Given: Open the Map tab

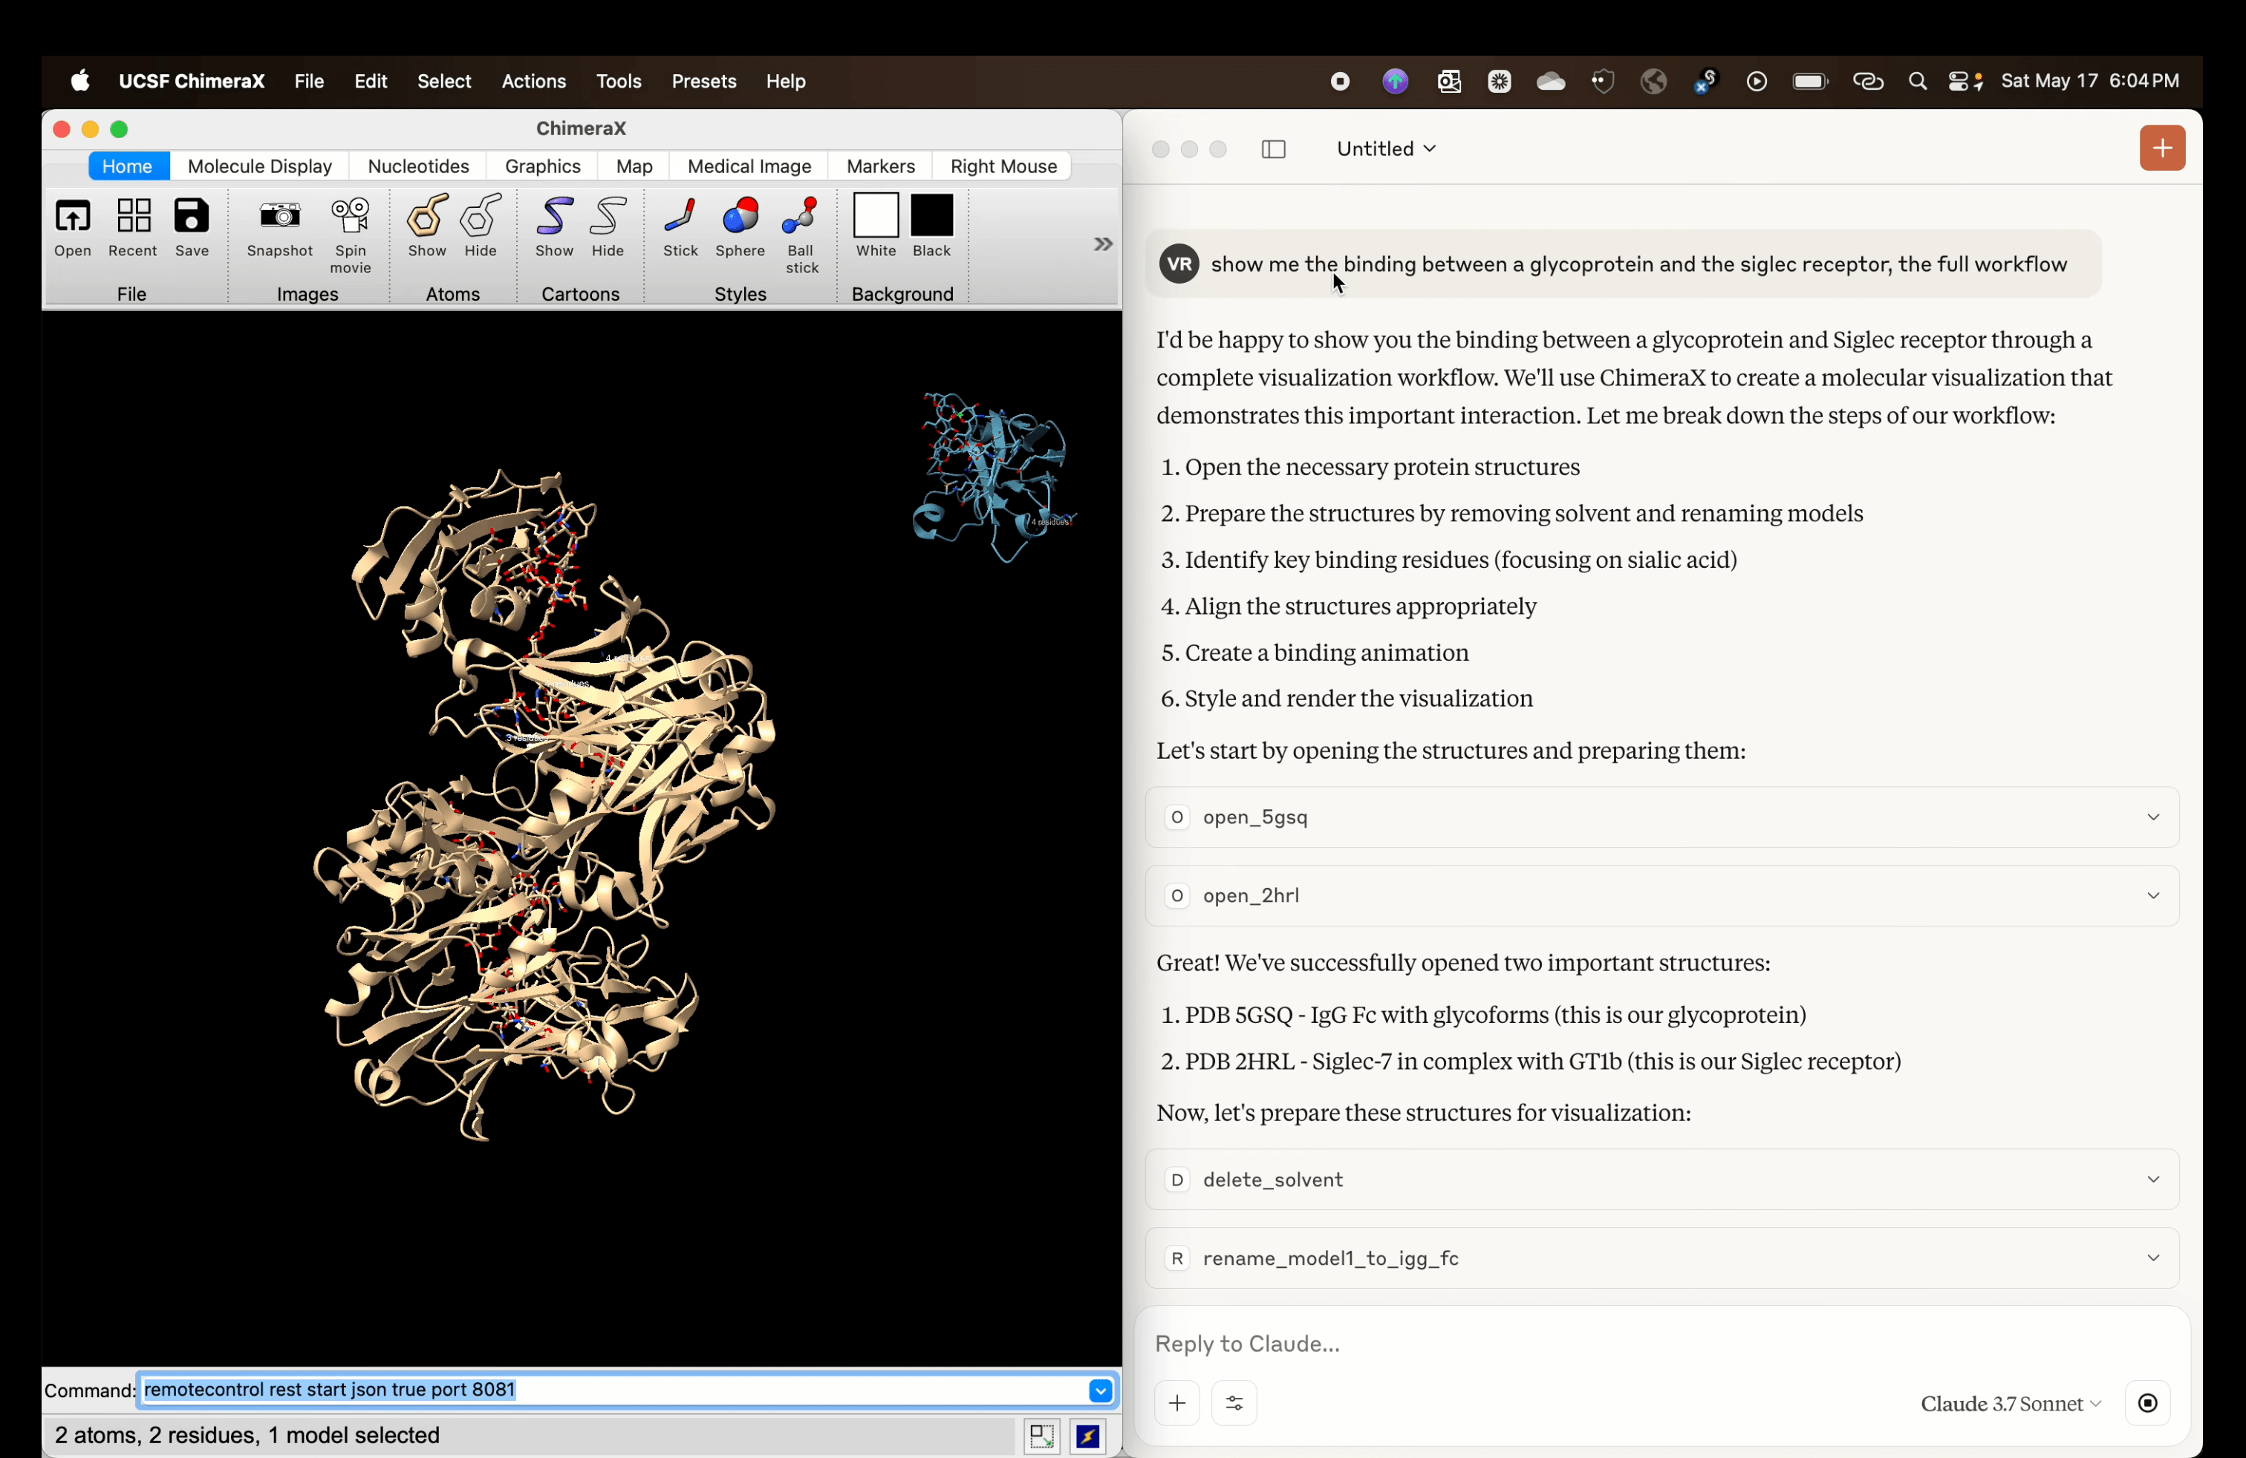Looking at the screenshot, I should (x=634, y=166).
